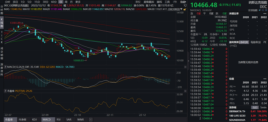Open help for 市盈率 PE indicator
Viewport: 268px width, 122px height.
(5, 91)
